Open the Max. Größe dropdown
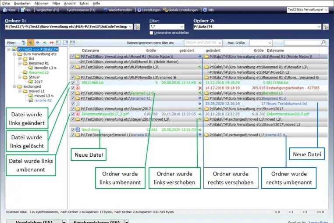 270,43
